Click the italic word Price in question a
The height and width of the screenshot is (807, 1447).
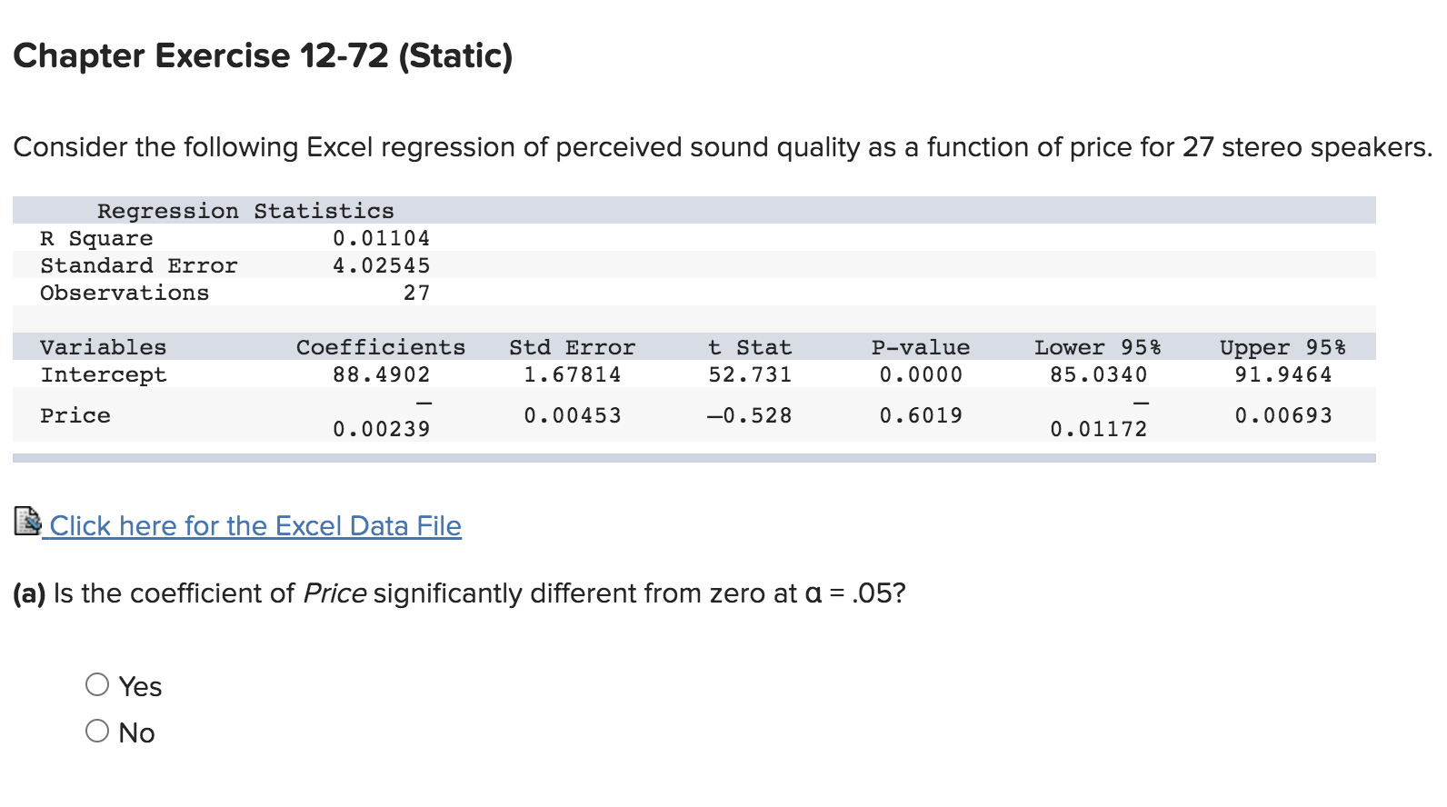pos(333,593)
